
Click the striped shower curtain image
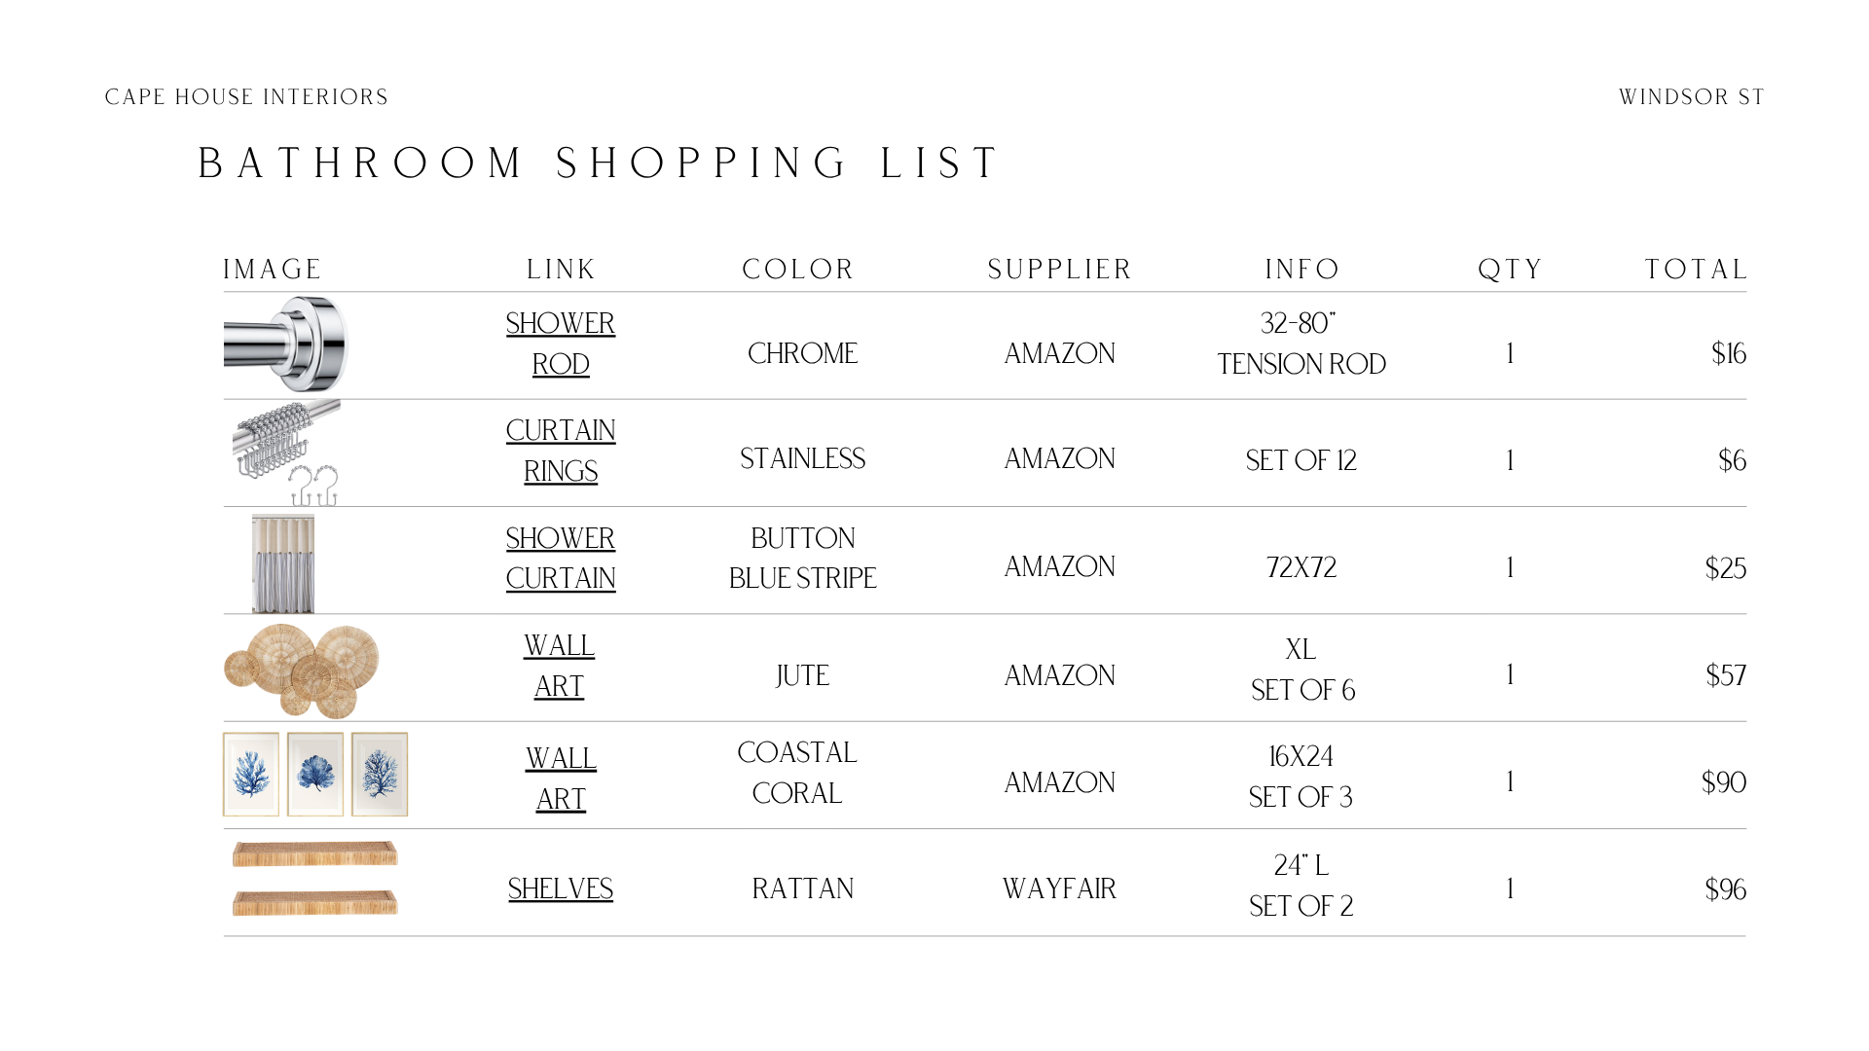click(x=283, y=563)
